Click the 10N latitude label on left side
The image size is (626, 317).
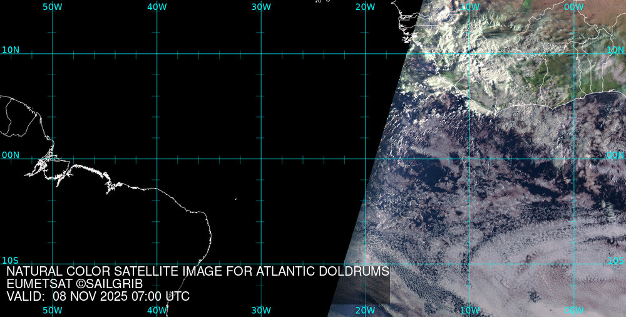pyautogui.click(x=11, y=49)
